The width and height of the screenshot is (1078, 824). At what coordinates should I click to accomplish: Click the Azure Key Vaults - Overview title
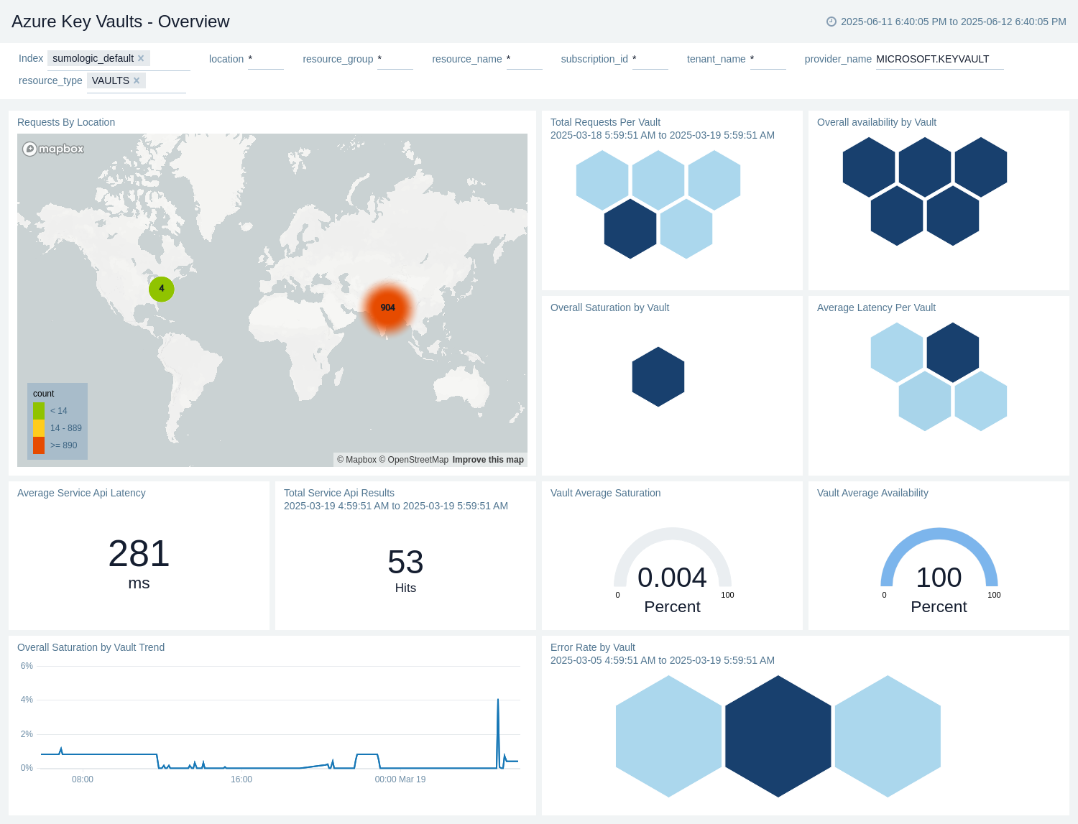tap(121, 22)
